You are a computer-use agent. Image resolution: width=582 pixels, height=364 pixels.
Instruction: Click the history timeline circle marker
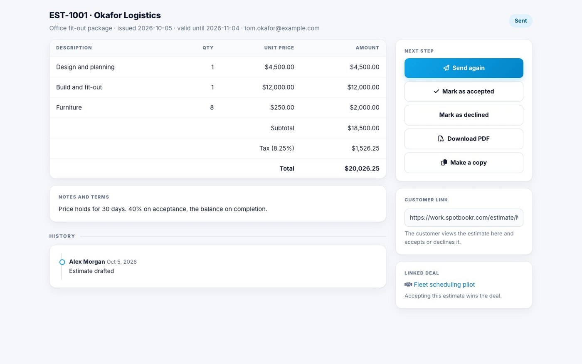pyautogui.click(x=62, y=262)
